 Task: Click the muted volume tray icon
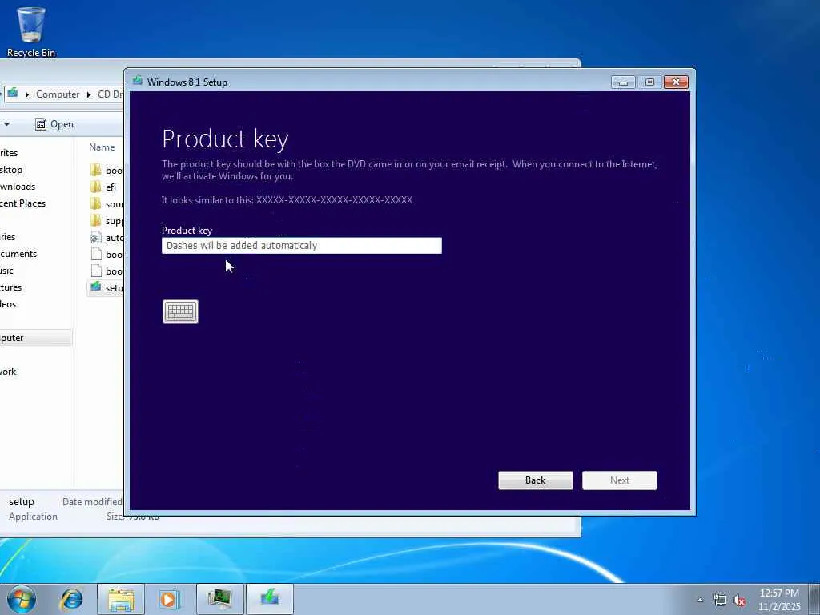click(x=739, y=600)
